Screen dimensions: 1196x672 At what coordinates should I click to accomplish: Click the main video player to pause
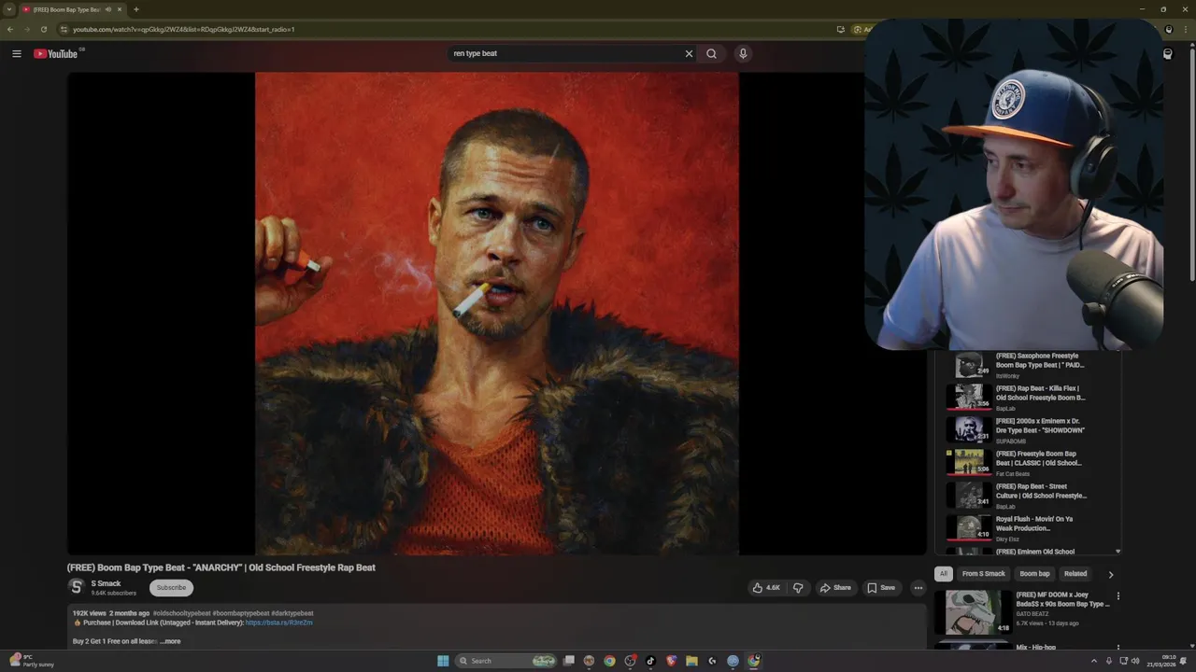coord(497,314)
